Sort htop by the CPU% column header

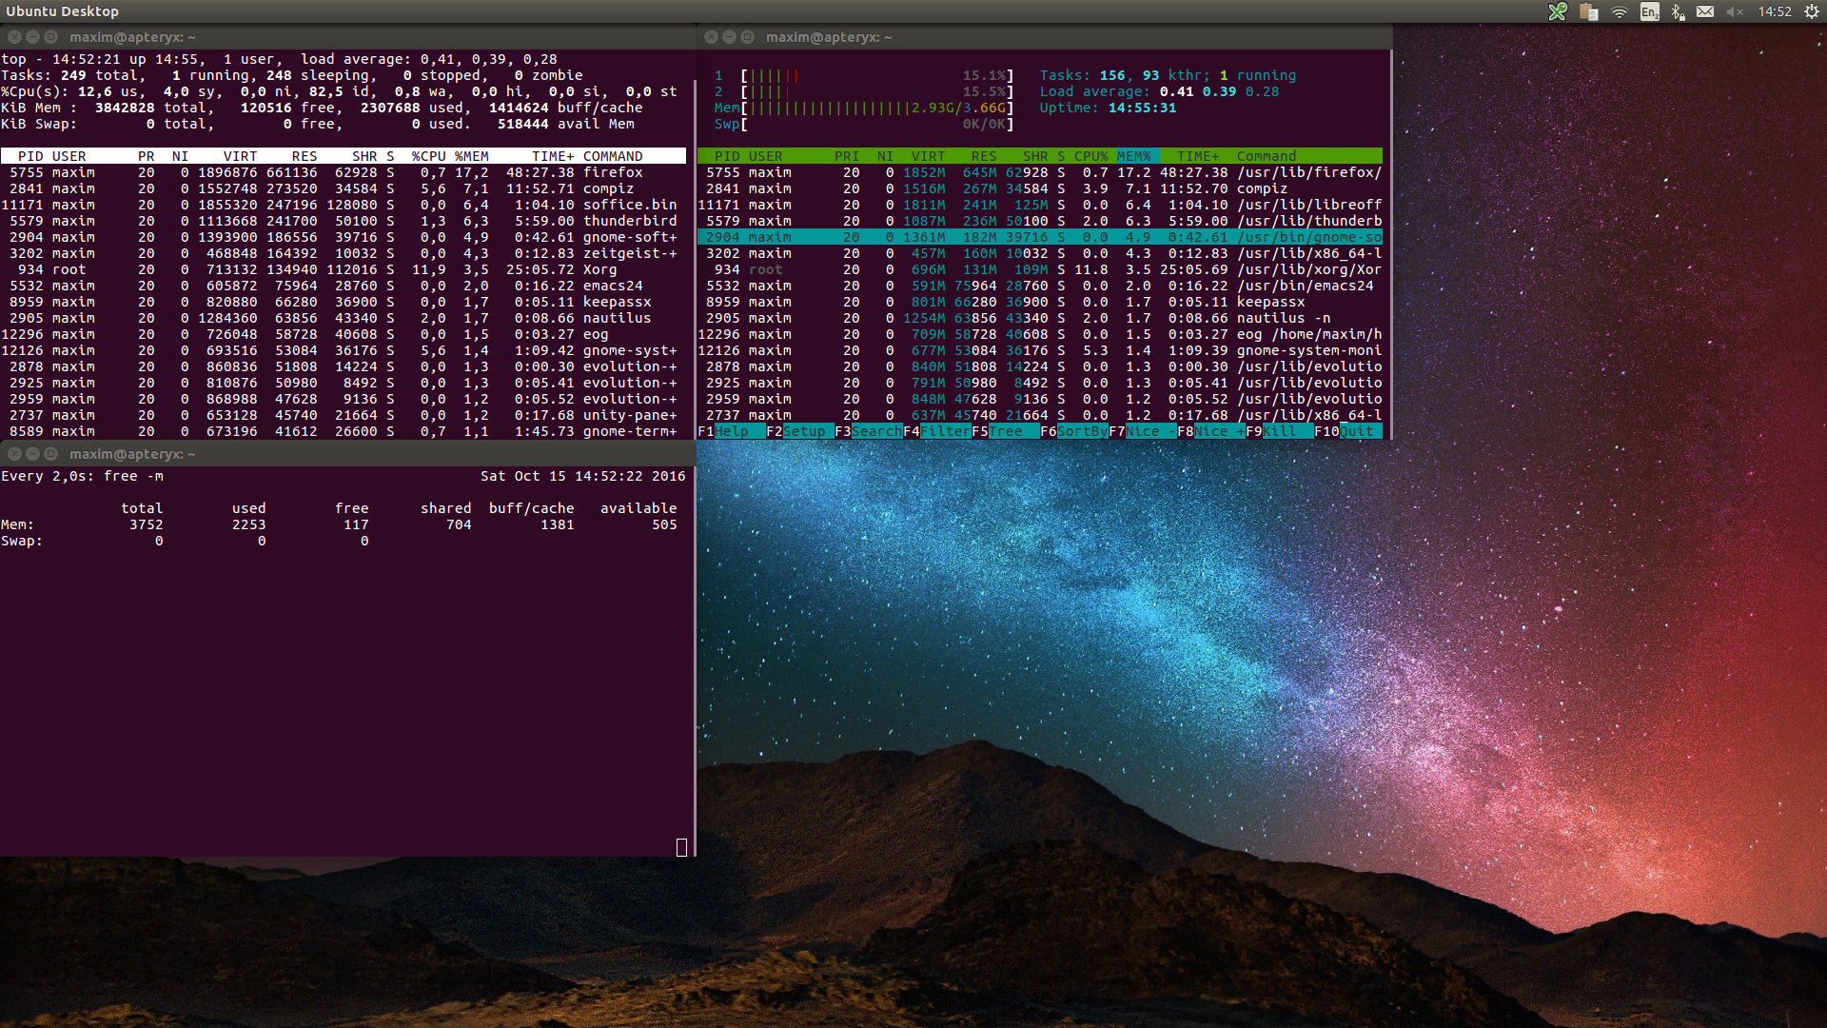click(1091, 156)
